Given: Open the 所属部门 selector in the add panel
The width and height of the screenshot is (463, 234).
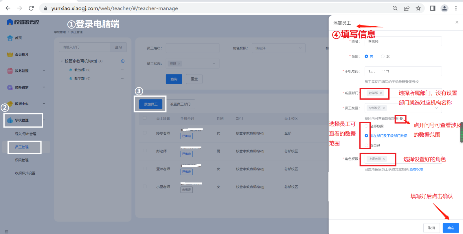Looking at the screenshot, I should pyautogui.click(x=403, y=93).
